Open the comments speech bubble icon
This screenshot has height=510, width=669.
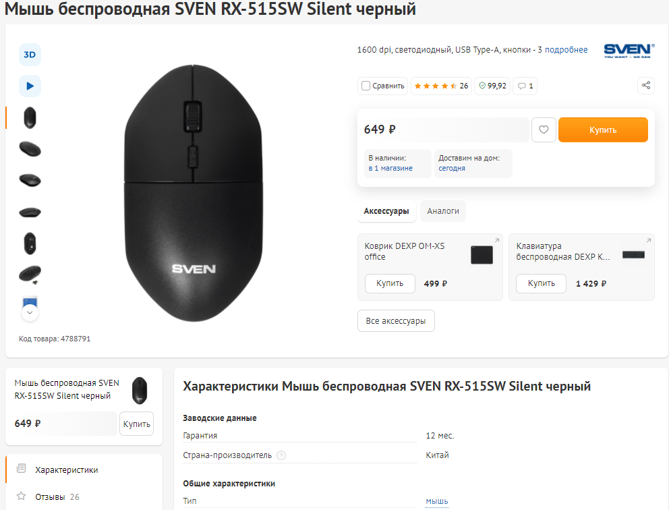pyautogui.click(x=525, y=86)
